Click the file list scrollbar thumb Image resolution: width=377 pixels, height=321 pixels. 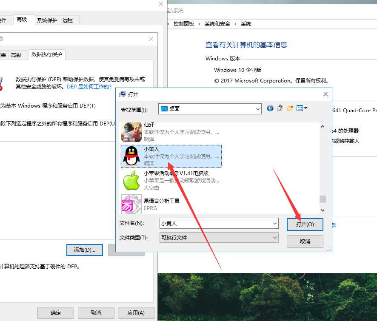point(323,199)
